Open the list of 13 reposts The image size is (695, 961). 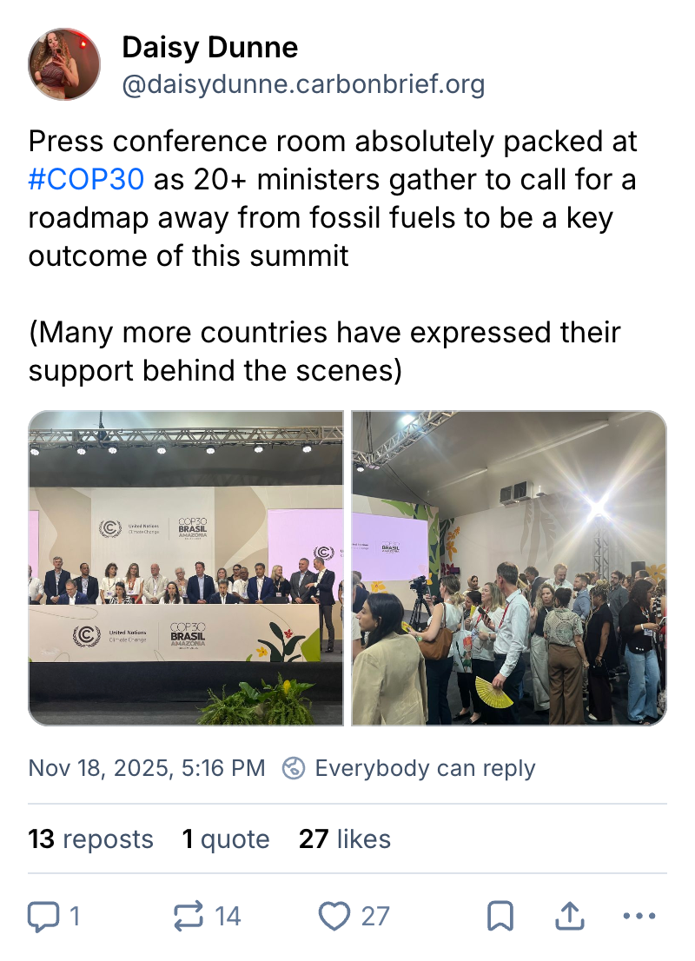(x=90, y=839)
